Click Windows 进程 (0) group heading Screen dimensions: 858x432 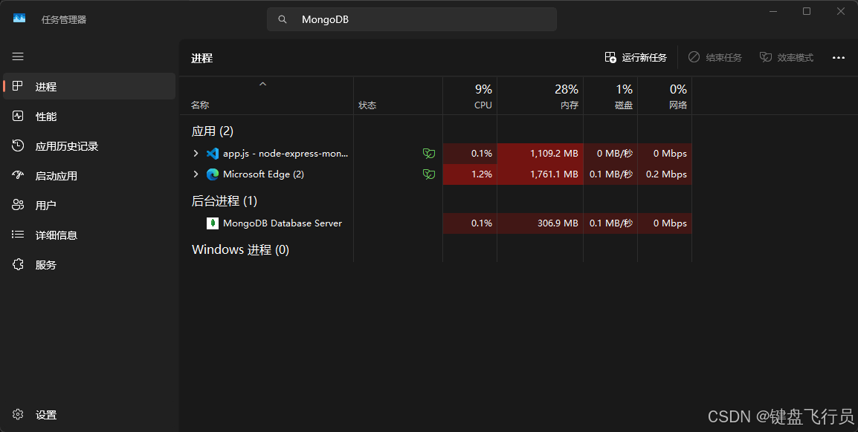coord(240,249)
